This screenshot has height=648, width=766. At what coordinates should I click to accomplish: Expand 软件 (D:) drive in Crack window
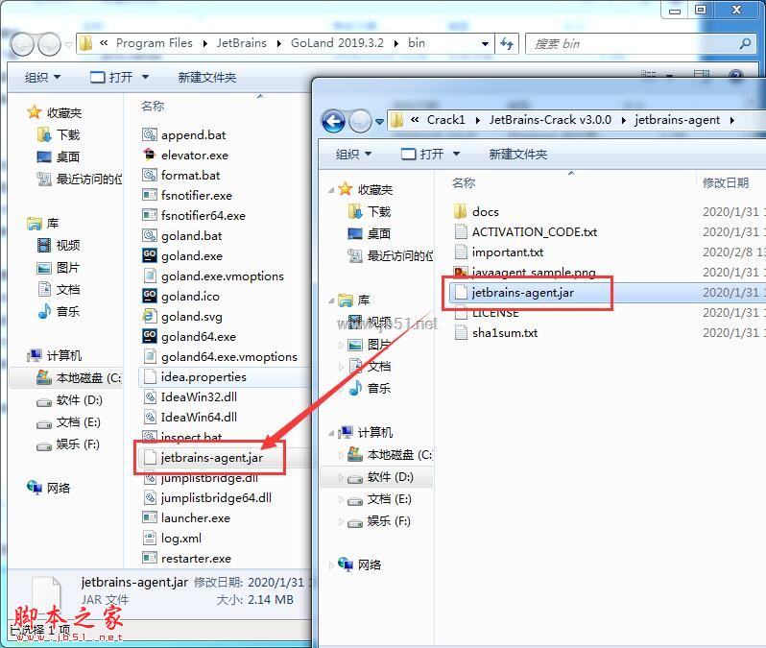pos(341,477)
